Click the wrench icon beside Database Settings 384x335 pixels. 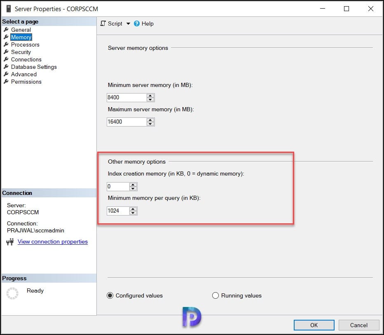pos(6,67)
